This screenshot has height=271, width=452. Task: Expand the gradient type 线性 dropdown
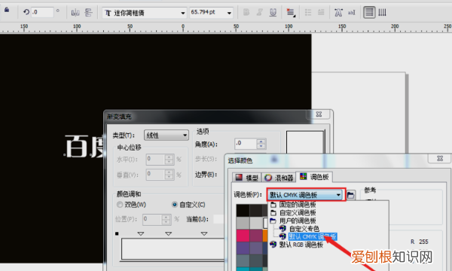coord(166,135)
